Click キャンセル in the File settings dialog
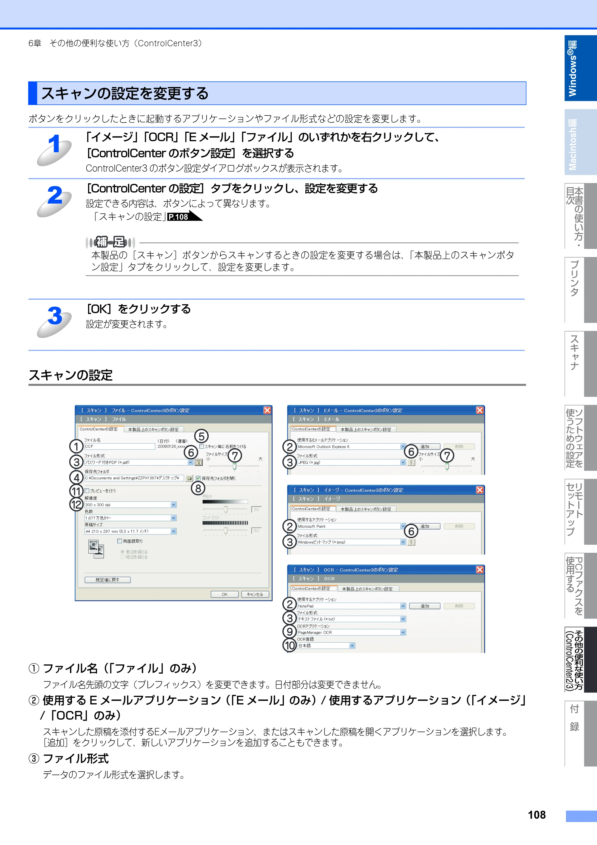 255,594
